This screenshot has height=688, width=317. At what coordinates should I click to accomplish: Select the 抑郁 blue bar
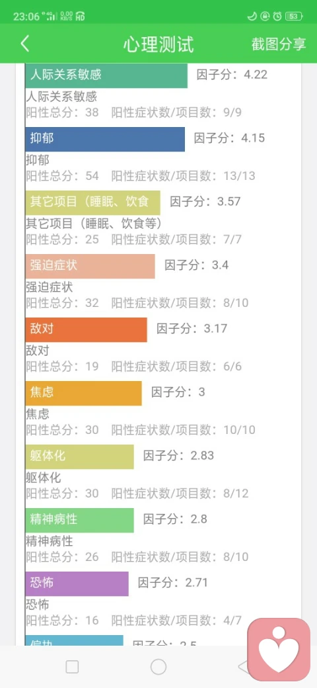pyautogui.click(x=105, y=139)
